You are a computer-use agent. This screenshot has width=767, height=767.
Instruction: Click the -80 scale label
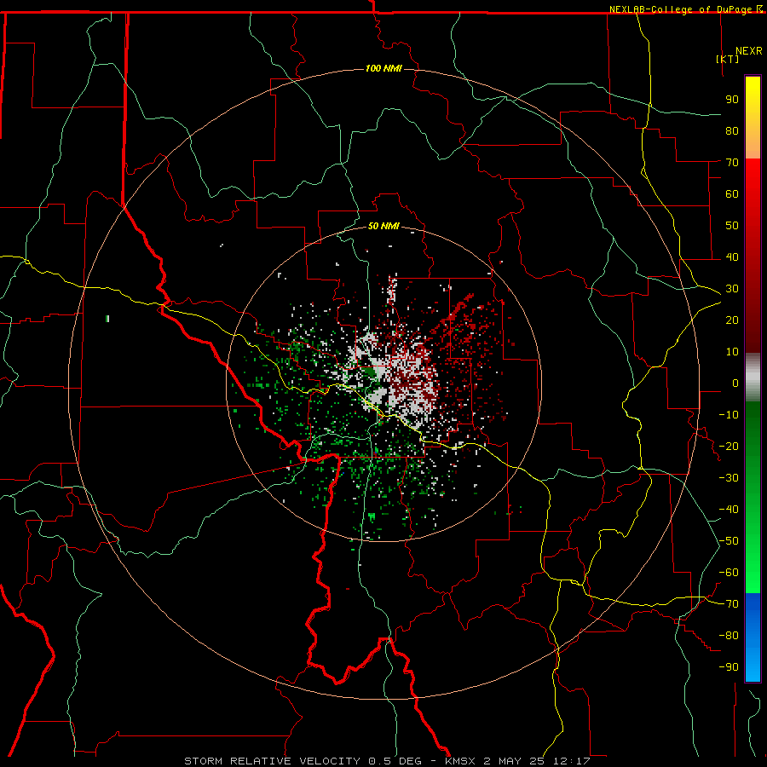(729, 636)
